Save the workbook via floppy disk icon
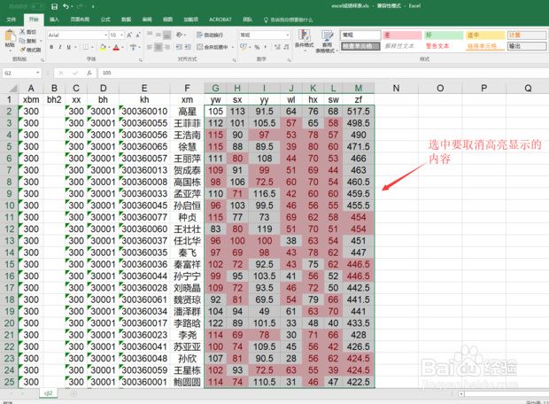 54,6
